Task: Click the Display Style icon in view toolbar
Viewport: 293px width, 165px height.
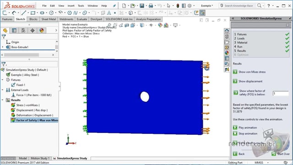Action: point(142,25)
